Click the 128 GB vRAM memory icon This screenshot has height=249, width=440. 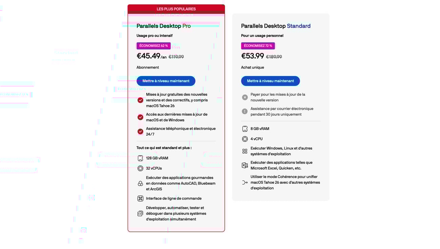coord(140,158)
